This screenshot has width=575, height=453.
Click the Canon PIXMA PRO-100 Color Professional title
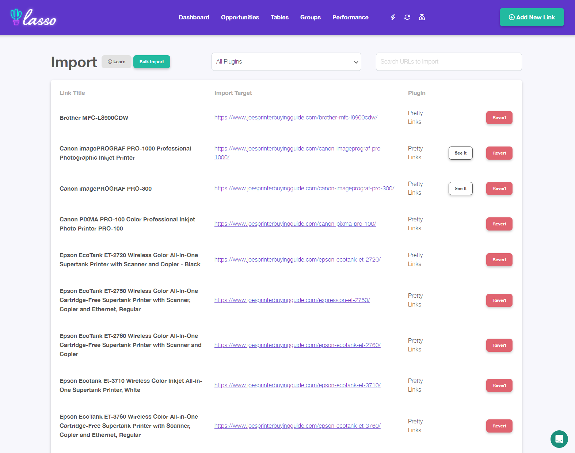(127, 224)
